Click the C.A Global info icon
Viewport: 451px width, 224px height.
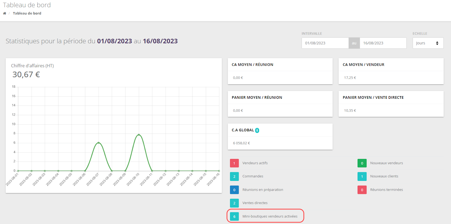257,130
